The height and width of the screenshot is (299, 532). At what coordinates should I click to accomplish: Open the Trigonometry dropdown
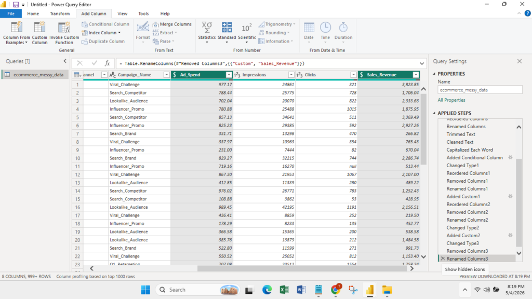(276, 24)
